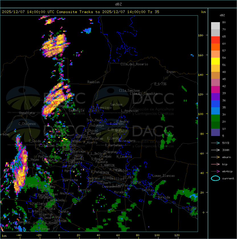Select the bright yellow swatch in dBZ legend
Image resolution: width=237 pixels, height=239 pixels.
[x=215, y=61]
